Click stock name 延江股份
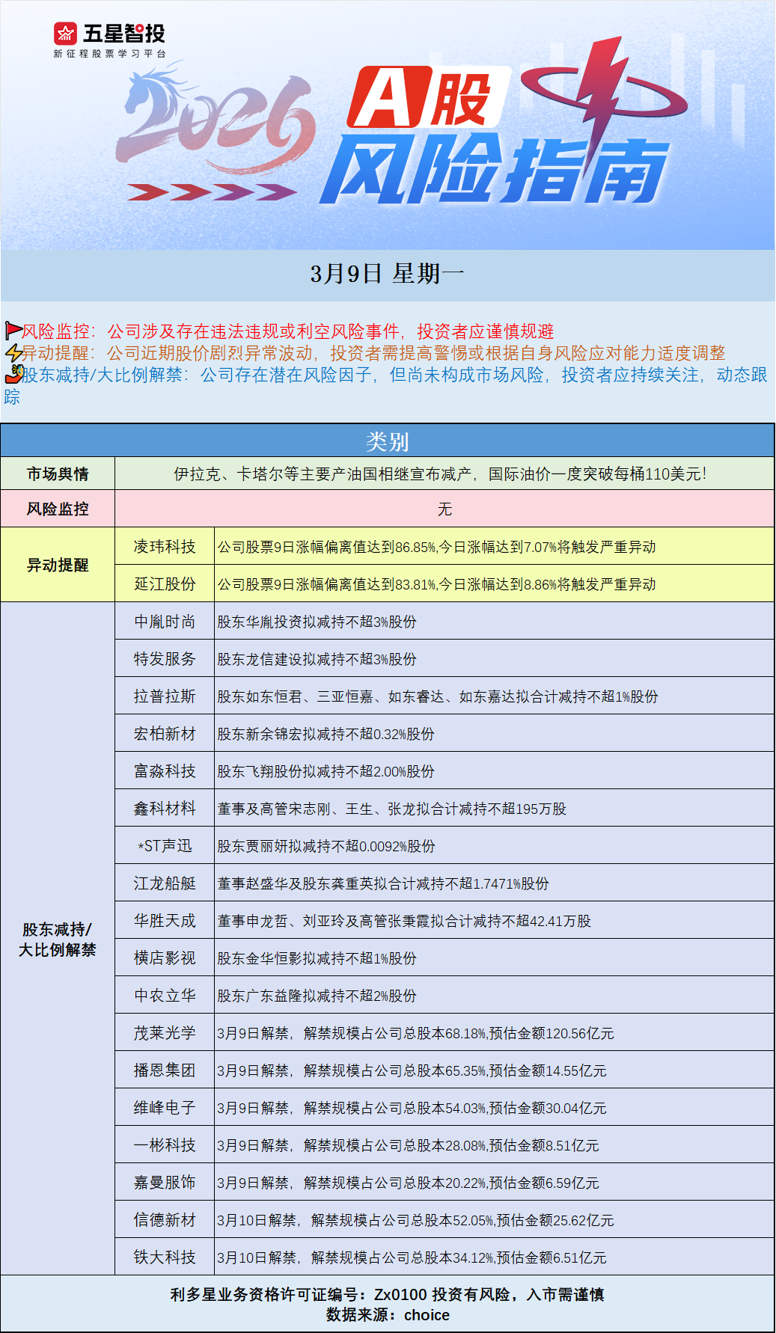This screenshot has width=776, height=1333. [x=165, y=584]
